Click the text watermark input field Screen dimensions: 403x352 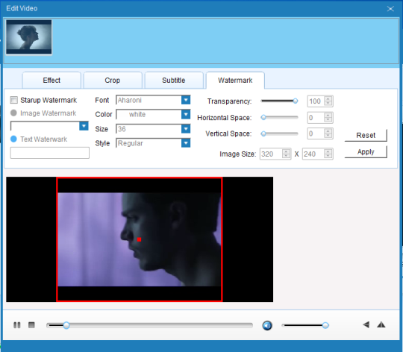click(x=50, y=153)
